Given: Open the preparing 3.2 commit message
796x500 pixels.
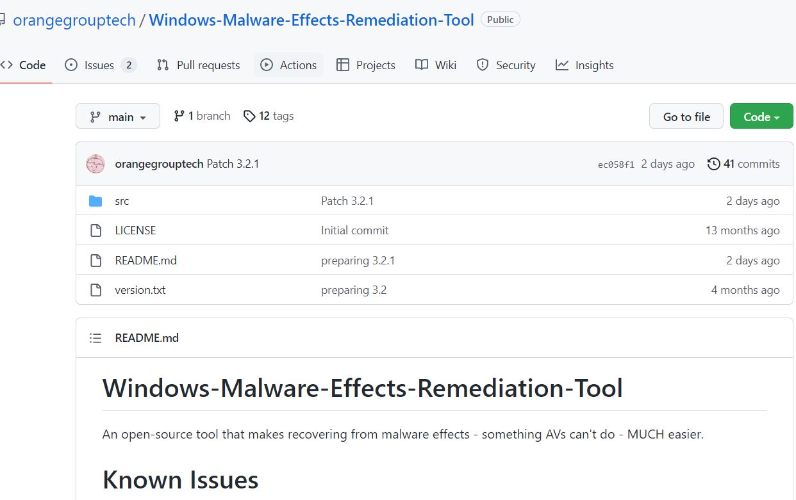Looking at the screenshot, I should tap(354, 290).
